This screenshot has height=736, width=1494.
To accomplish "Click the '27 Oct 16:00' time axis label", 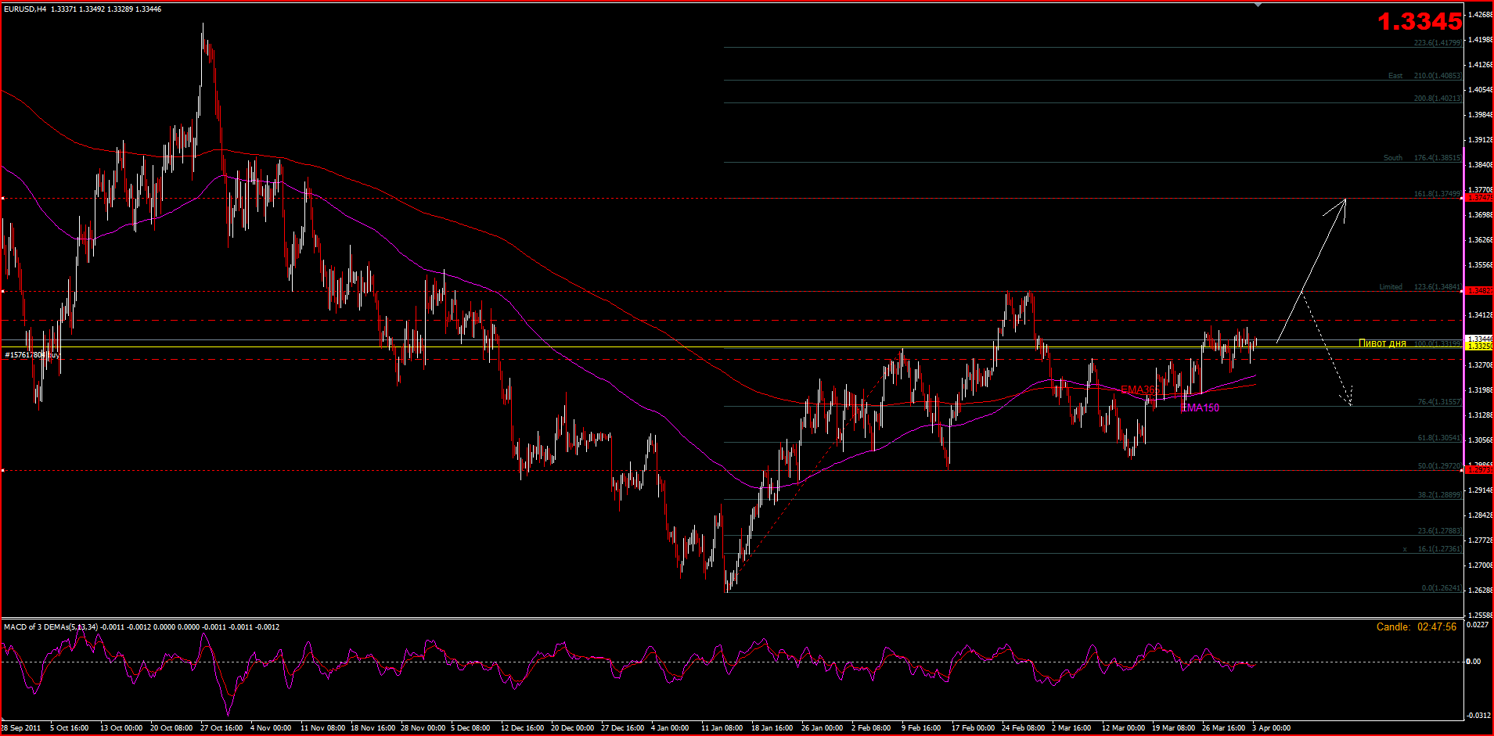I will [x=221, y=728].
